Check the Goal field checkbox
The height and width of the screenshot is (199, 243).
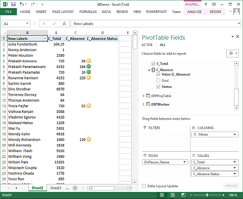pos(158,80)
